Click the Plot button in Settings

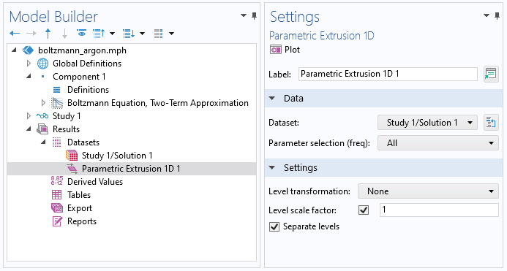coord(285,50)
